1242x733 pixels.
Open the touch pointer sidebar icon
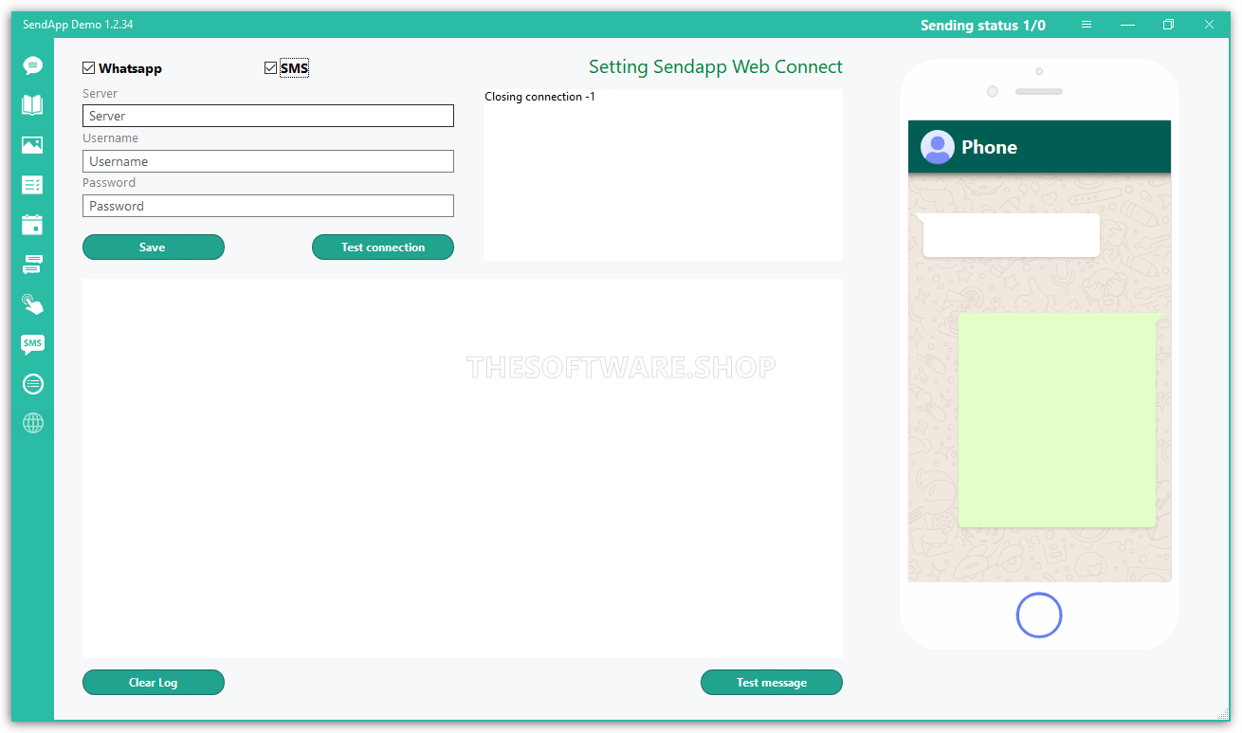coord(32,304)
